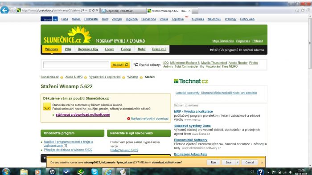The width and height of the screenshot is (312, 175).
Task: Select the Fórum navigation tab
Action: click(x=110, y=49)
